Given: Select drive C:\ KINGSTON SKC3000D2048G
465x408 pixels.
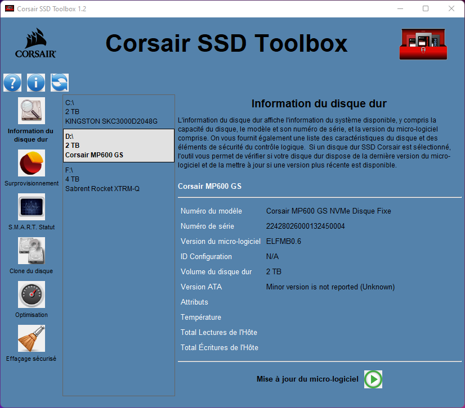Looking at the screenshot, I should pos(119,112).
